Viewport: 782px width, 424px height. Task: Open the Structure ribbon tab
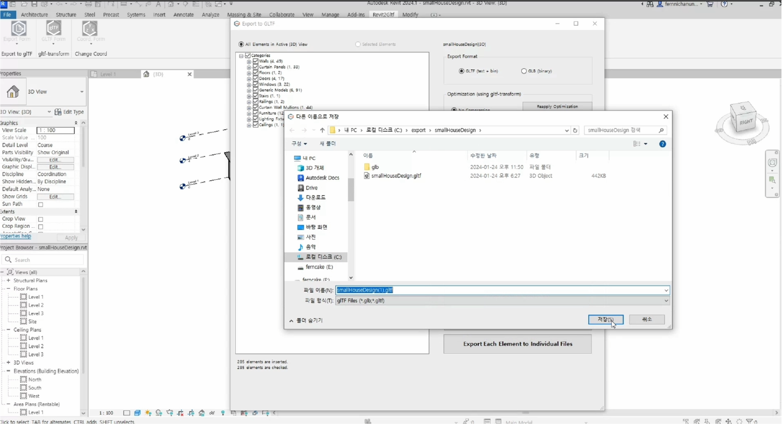click(66, 15)
